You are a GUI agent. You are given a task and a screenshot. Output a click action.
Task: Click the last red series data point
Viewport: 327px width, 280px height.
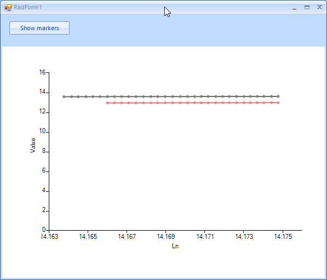[278, 102]
